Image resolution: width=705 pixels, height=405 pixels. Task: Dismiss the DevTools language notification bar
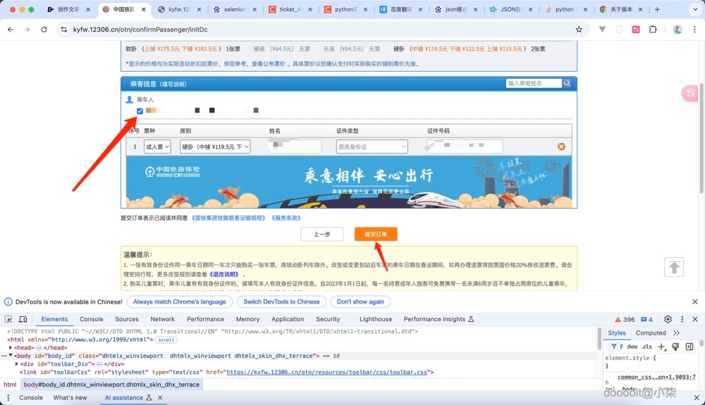[695, 301]
